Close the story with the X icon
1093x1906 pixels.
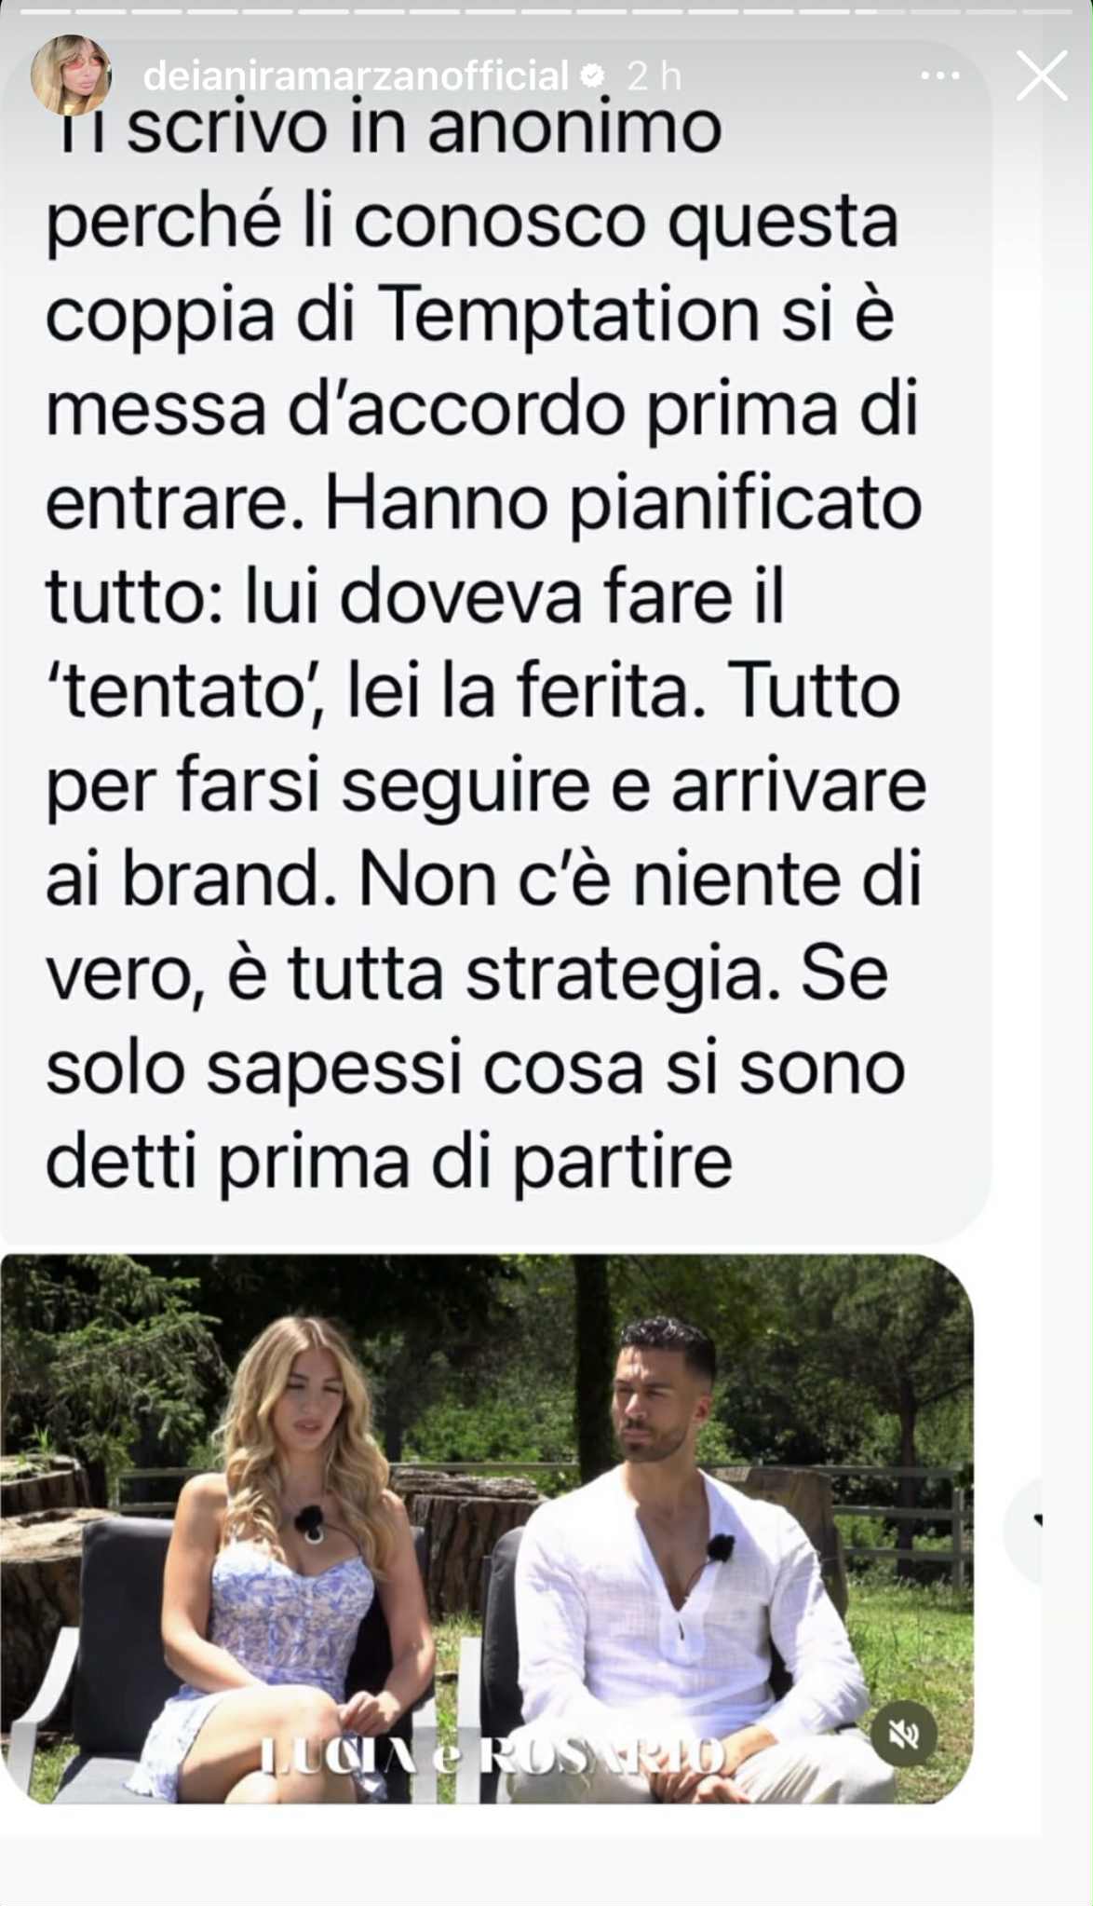(1042, 75)
